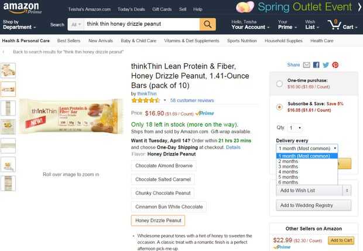This screenshot has height=251, width=363.
Task: Share this product via email icon
Action: (x=306, y=65)
